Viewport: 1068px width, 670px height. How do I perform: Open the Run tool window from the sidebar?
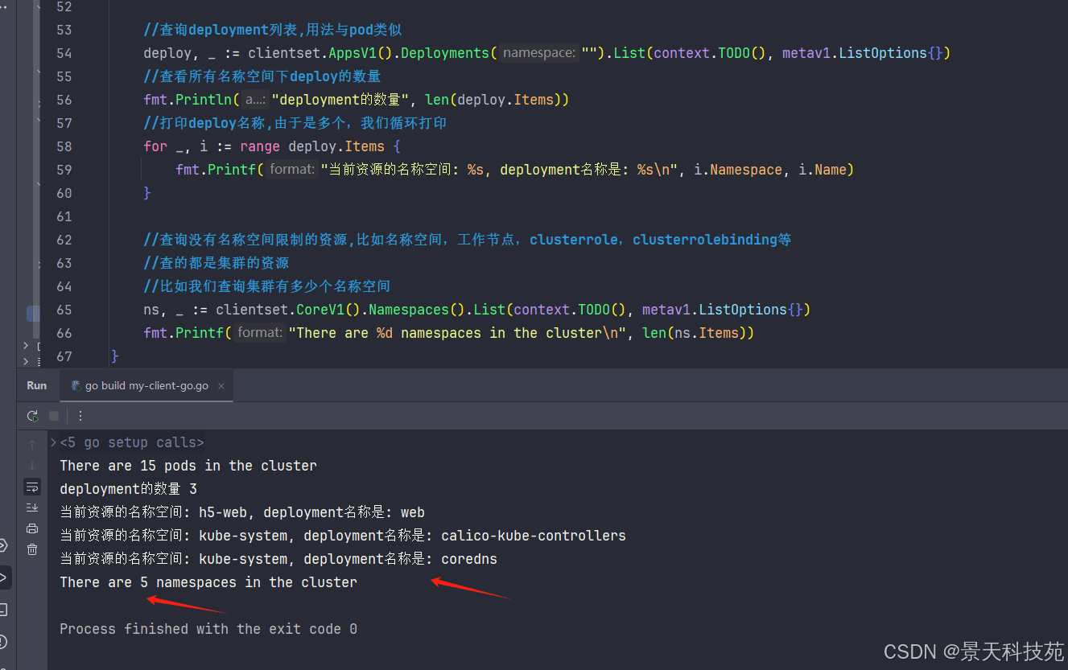[x=4, y=578]
